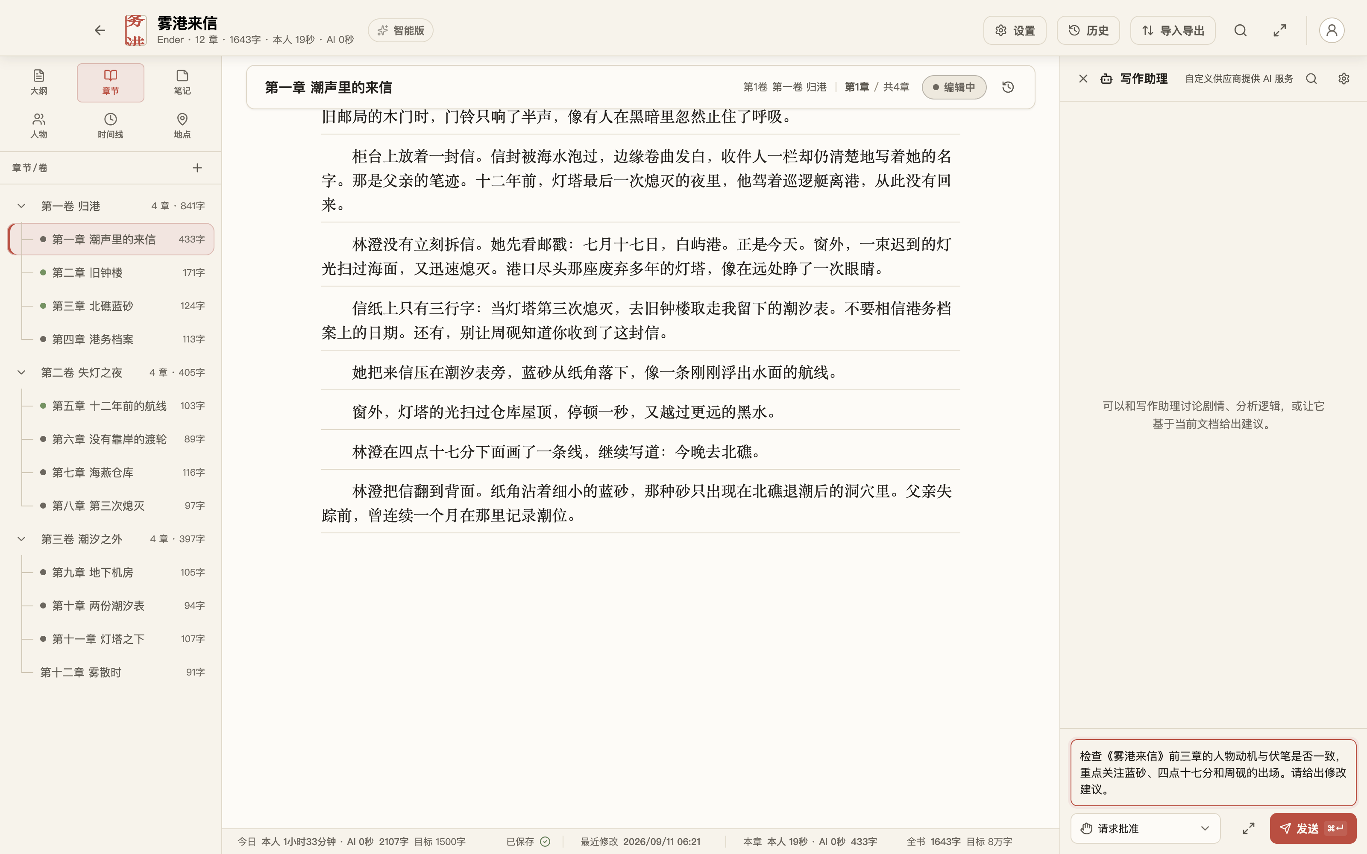
Task: Click the 第1卷 第一卷 归港 breadcrumb
Action: tap(785, 88)
